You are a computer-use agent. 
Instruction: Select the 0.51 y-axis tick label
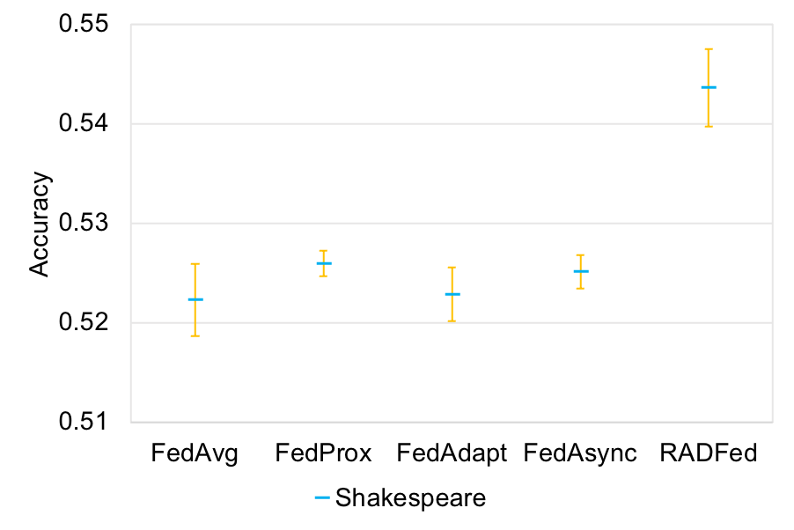coord(83,422)
